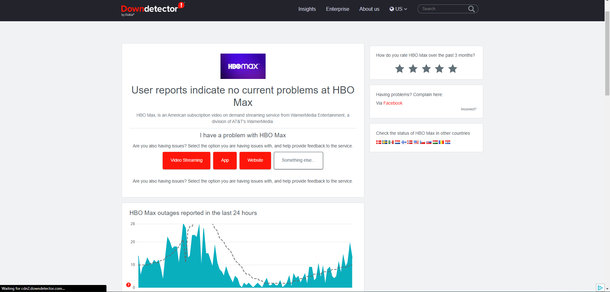Select the Slovakia flag
The height and width of the screenshot is (292, 610).
coord(429,142)
